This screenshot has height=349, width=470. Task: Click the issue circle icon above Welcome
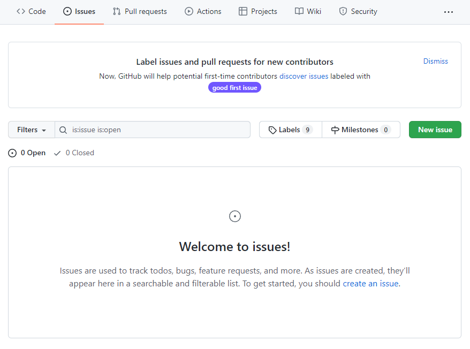coord(234,216)
